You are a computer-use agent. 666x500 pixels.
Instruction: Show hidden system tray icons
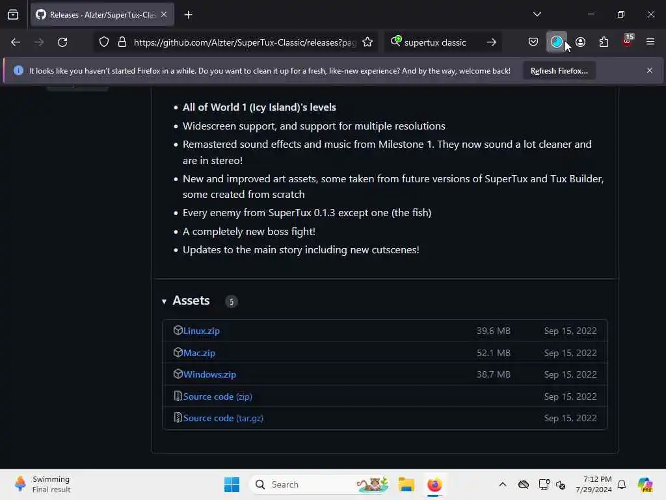503,484
